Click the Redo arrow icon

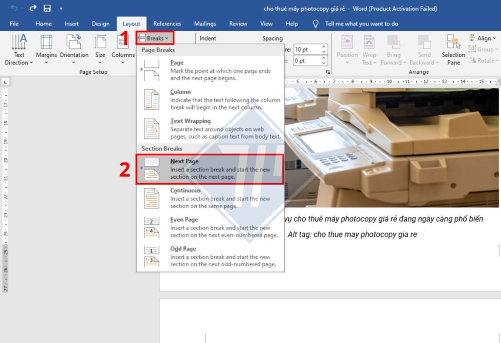[x=33, y=8]
